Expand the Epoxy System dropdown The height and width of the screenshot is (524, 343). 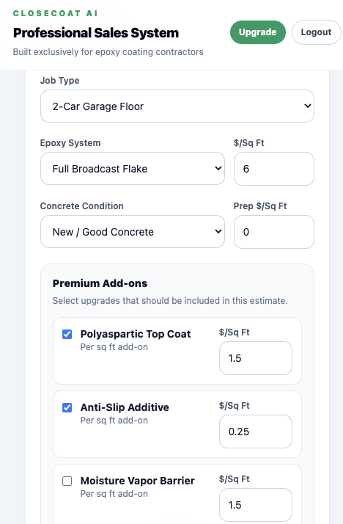click(x=133, y=169)
